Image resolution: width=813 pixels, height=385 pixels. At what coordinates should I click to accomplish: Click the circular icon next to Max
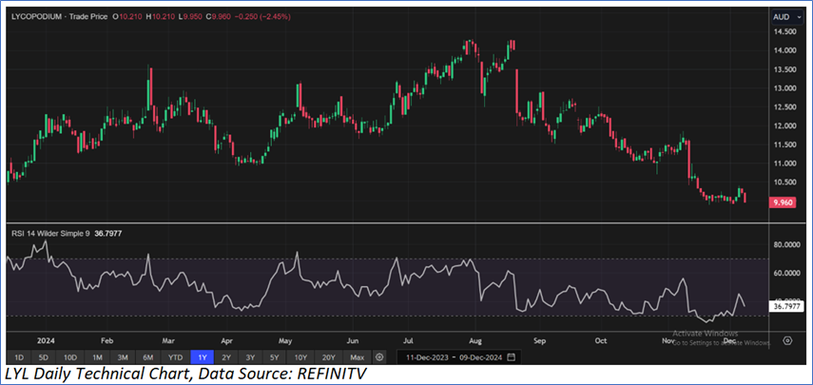click(x=379, y=356)
